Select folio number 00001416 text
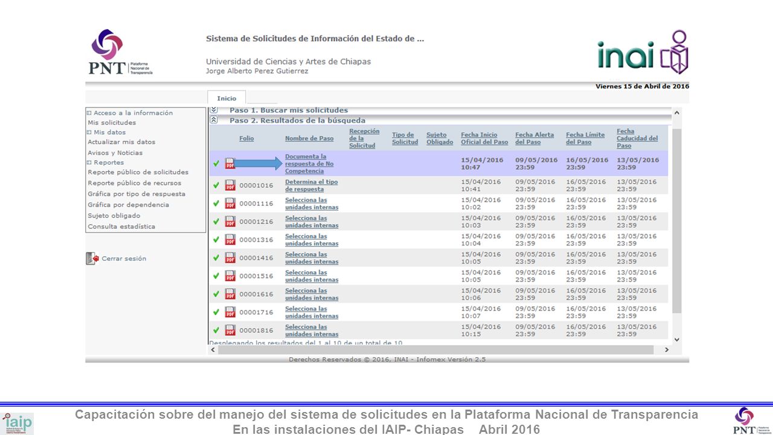The width and height of the screenshot is (773, 435). [256, 258]
